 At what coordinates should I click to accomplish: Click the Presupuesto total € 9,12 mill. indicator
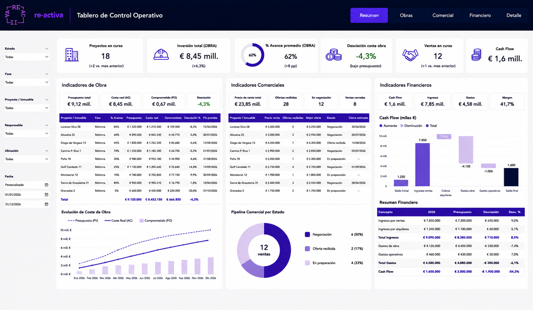point(79,101)
